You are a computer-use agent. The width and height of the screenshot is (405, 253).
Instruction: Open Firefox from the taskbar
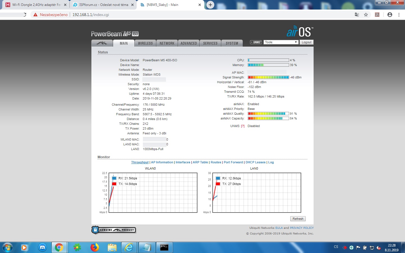[x=94, y=247]
